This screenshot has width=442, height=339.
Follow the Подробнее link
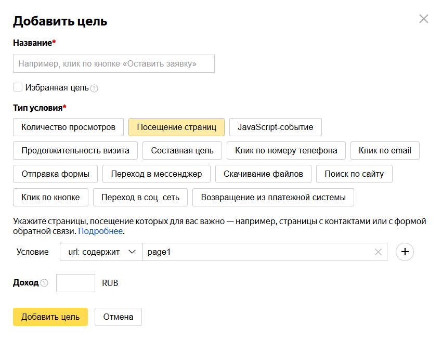click(100, 231)
